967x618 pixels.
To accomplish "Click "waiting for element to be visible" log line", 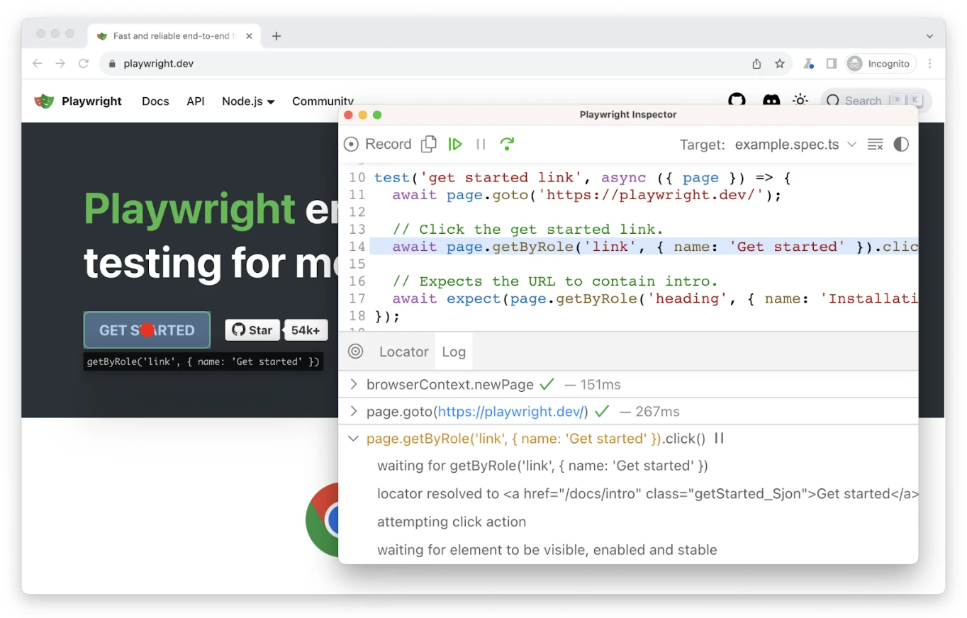I will pos(547,550).
